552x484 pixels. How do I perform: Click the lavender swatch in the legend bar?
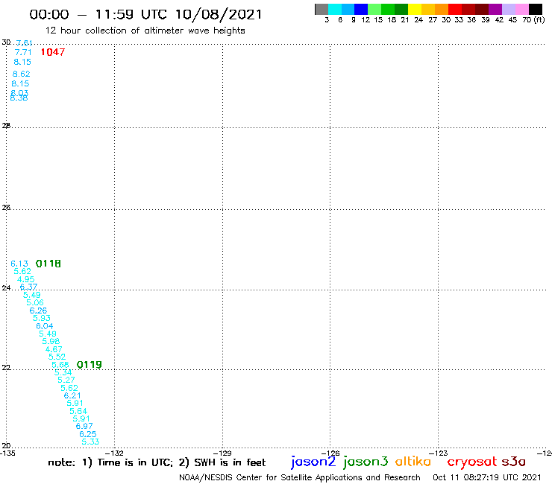tap(508, 9)
